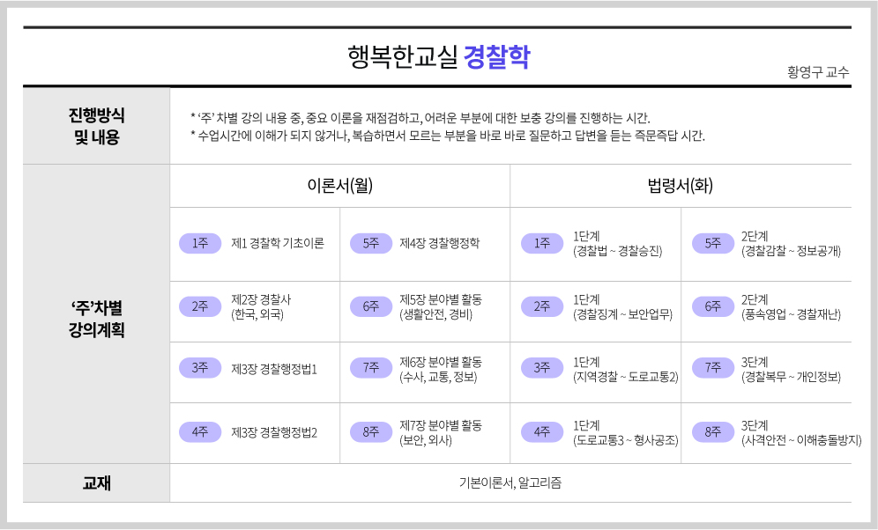Click the 행복한교실 경찰학 title

tap(438, 57)
